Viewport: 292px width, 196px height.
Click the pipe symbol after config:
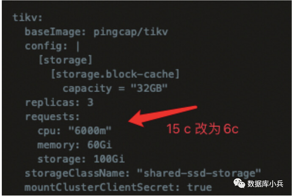coord(78,46)
